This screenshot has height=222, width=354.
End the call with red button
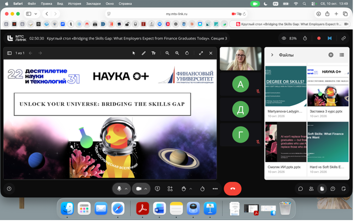(232, 189)
